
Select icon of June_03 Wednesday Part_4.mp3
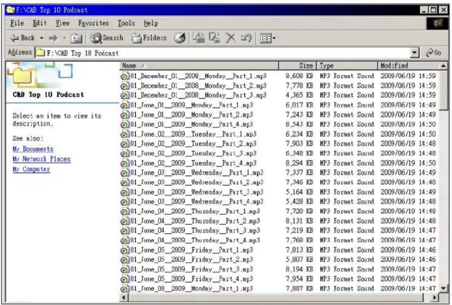coord(125,202)
